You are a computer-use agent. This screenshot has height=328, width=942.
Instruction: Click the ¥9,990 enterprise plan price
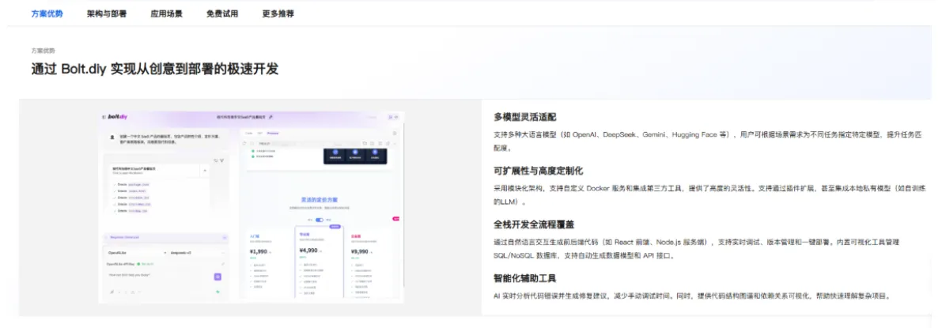point(360,251)
